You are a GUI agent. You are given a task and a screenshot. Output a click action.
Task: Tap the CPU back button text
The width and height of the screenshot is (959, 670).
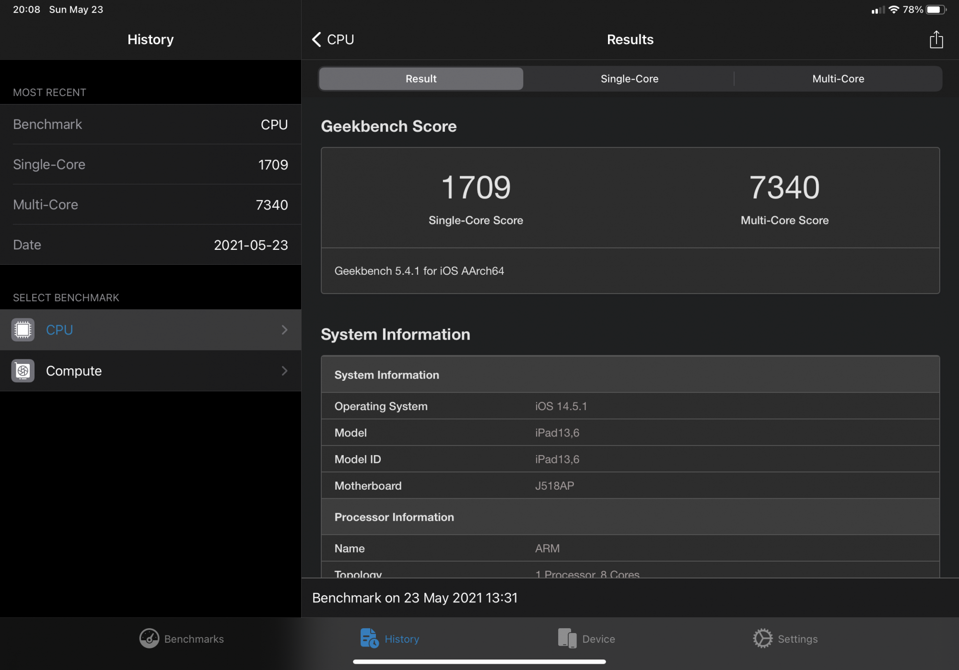(340, 40)
